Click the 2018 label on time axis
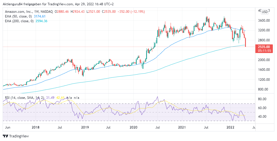277x141 pixels. 36,127
